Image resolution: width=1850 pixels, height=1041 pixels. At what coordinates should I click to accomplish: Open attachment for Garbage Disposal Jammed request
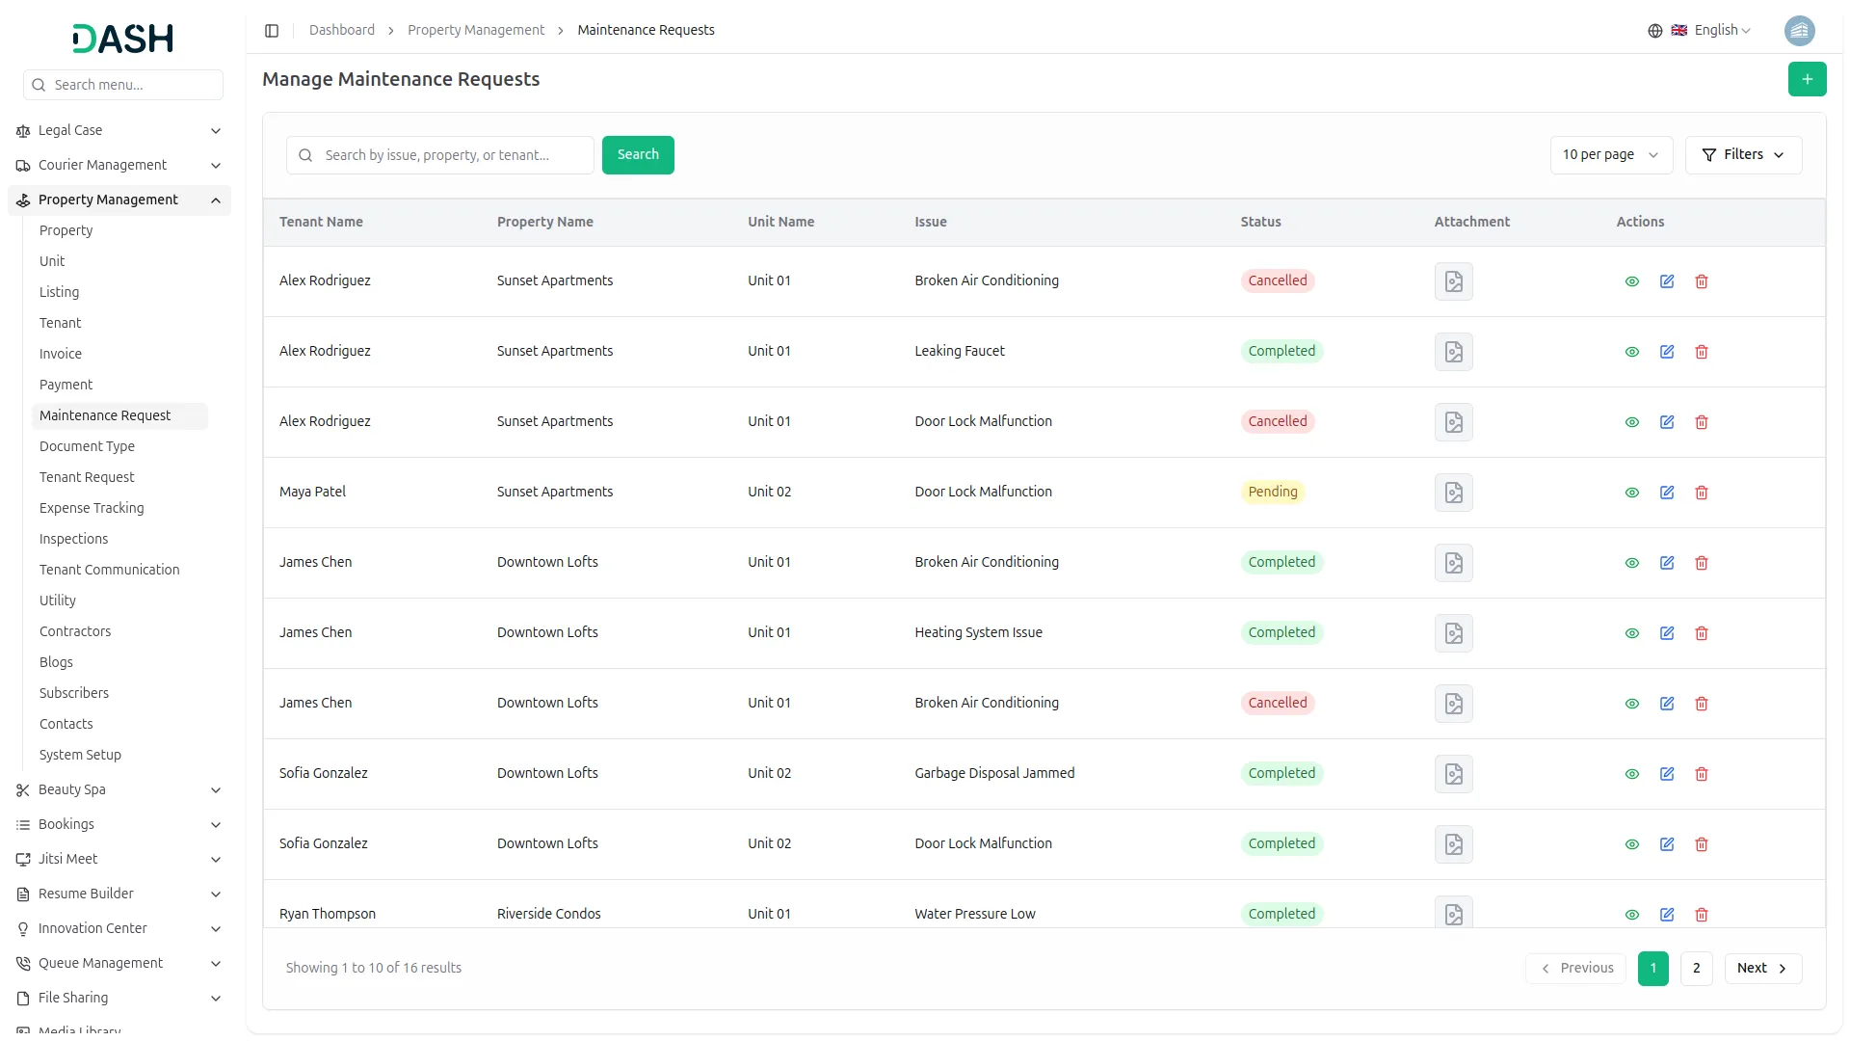[x=1453, y=774]
